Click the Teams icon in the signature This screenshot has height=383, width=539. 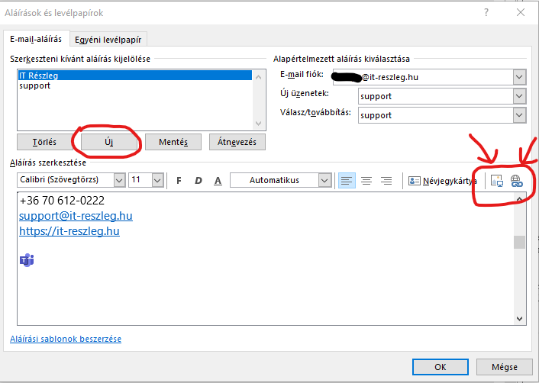click(x=26, y=261)
